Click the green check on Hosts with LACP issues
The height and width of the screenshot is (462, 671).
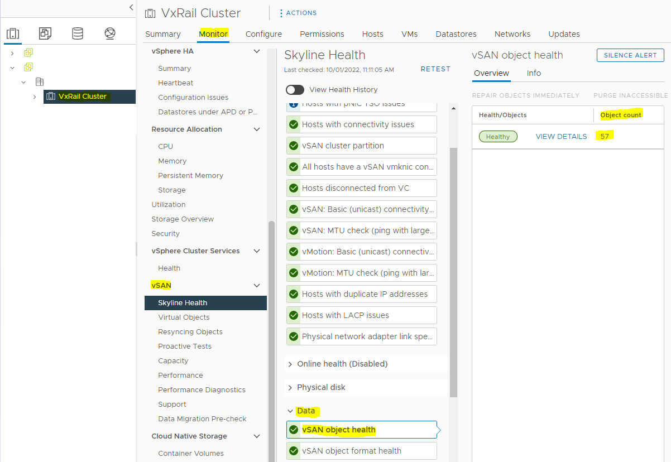point(293,315)
